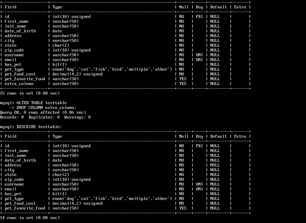The width and height of the screenshot is (306, 223).
Task: Select the Records Duplicates Warnings line
Action: (x=45, y=117)
